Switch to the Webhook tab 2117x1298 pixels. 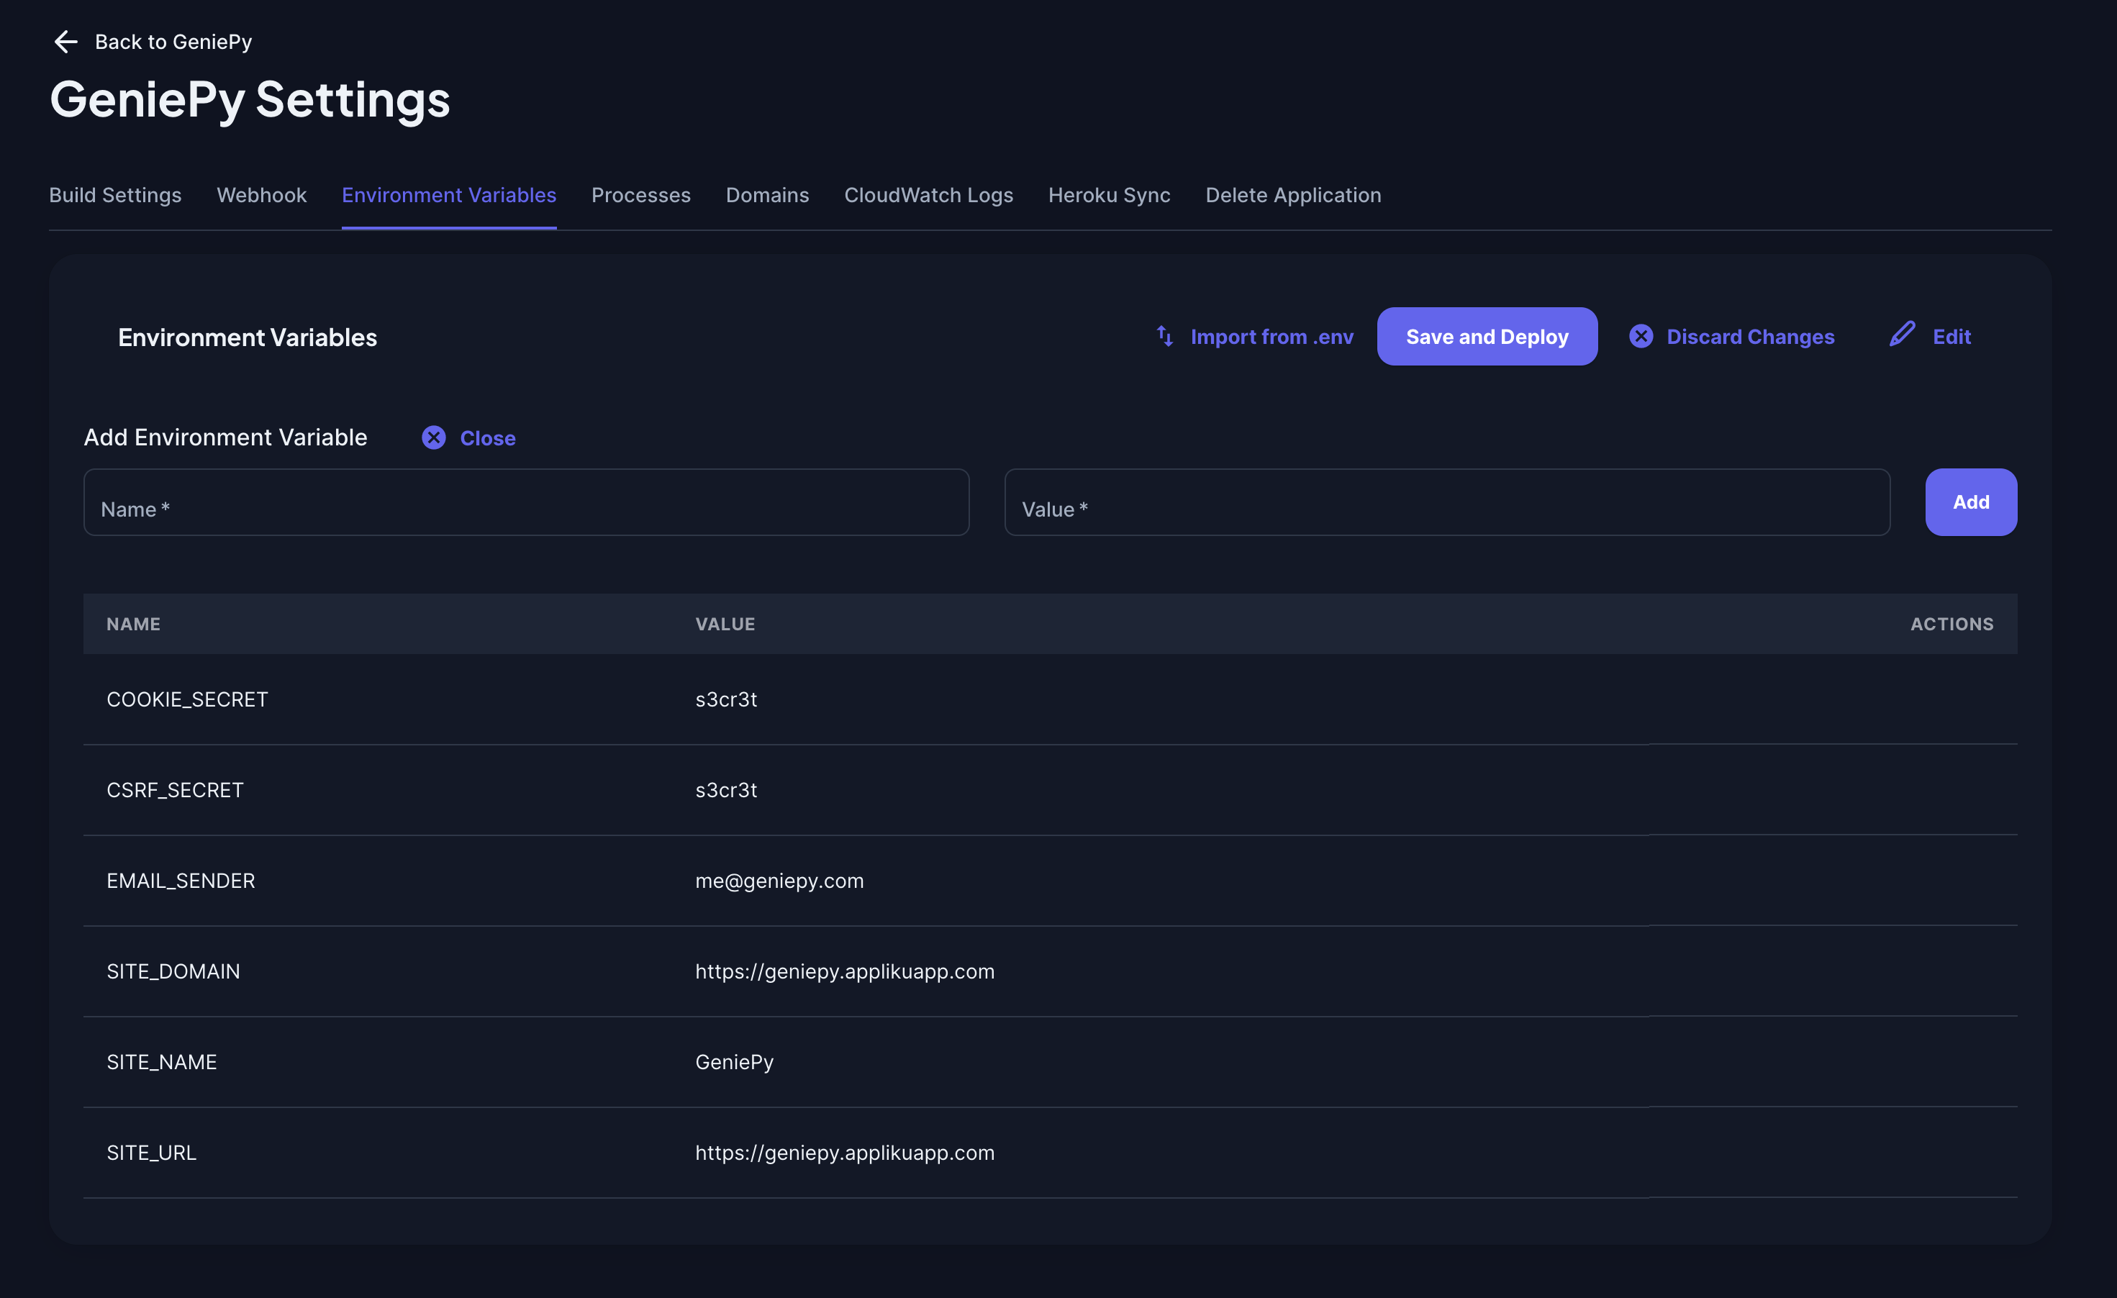coord(261,196)
